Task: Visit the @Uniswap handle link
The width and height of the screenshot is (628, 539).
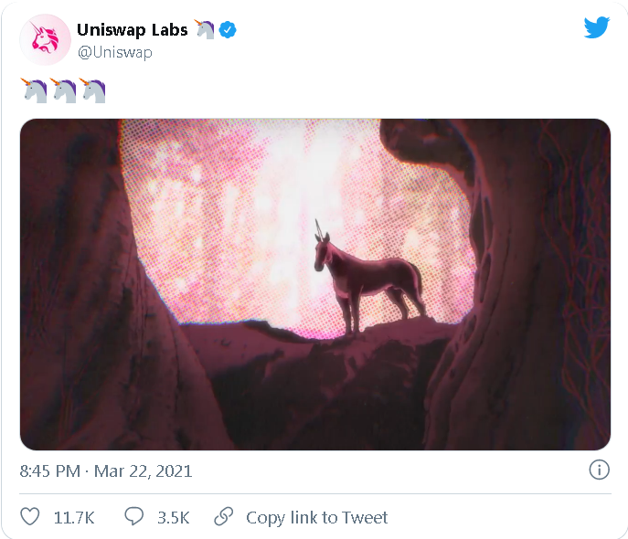Action: click(115, 52)
